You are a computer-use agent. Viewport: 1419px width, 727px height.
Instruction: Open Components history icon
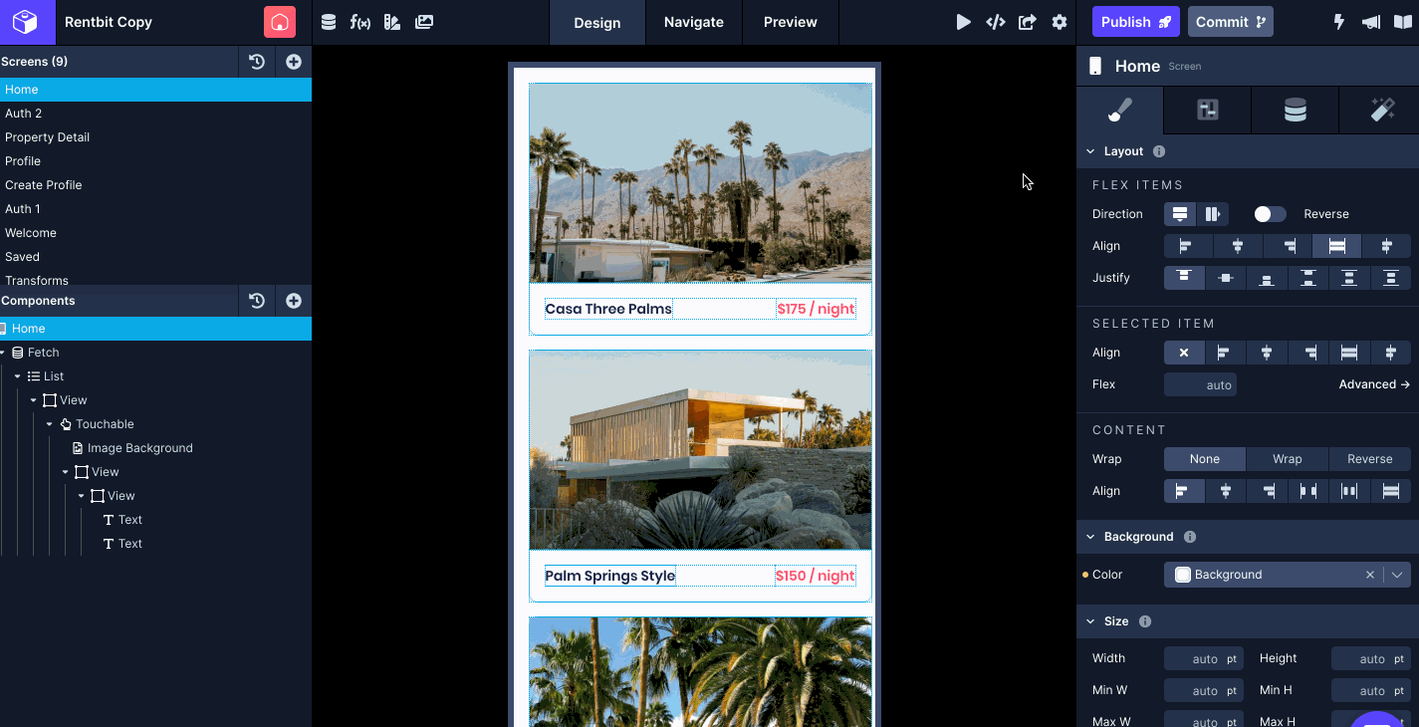coord(257,301)
